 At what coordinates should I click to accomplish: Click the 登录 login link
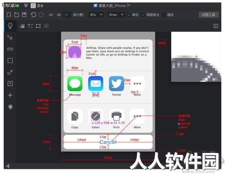tap(40, 6)
